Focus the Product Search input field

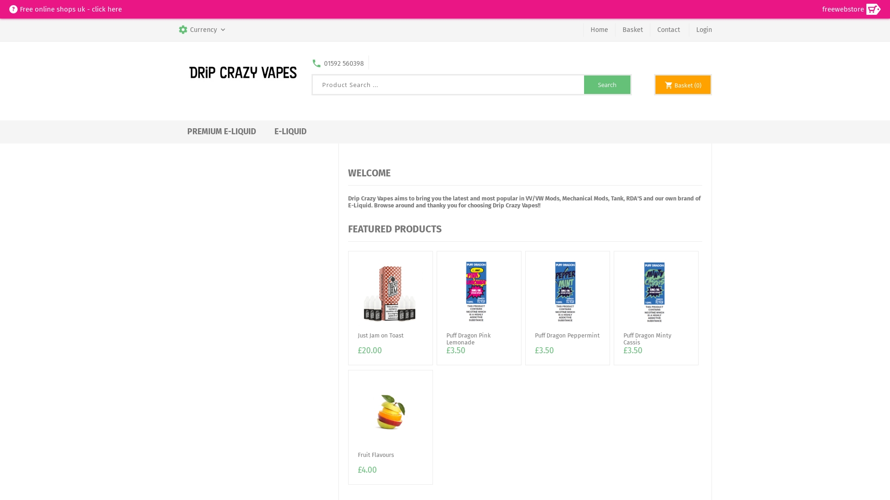448,85
